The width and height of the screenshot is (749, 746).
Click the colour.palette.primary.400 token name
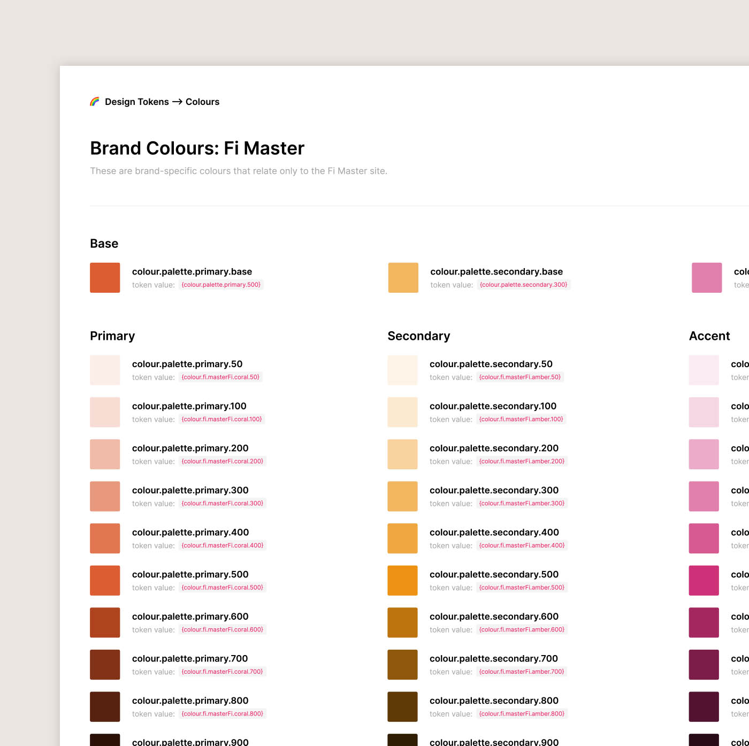pyautogui.click(x=190, y=532)
